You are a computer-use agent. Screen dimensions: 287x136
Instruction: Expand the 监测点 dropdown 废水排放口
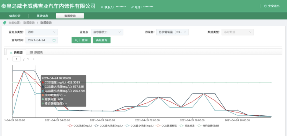(107, 32)
